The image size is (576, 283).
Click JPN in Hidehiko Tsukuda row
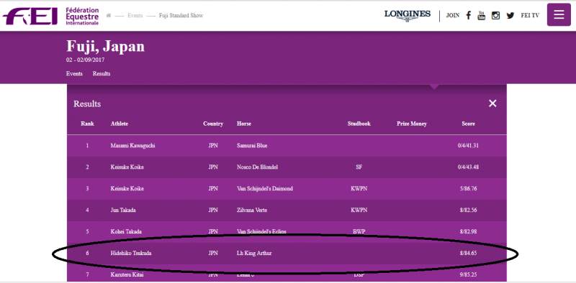coord(213,254)
